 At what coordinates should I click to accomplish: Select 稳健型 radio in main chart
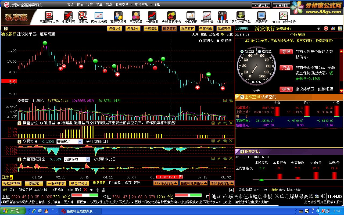[218, 41]
